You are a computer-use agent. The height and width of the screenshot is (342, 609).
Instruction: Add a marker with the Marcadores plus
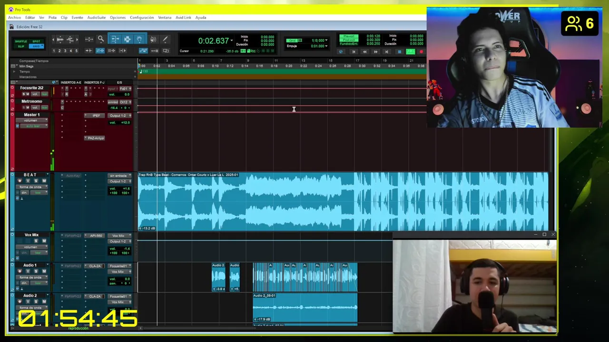(135, 77)
